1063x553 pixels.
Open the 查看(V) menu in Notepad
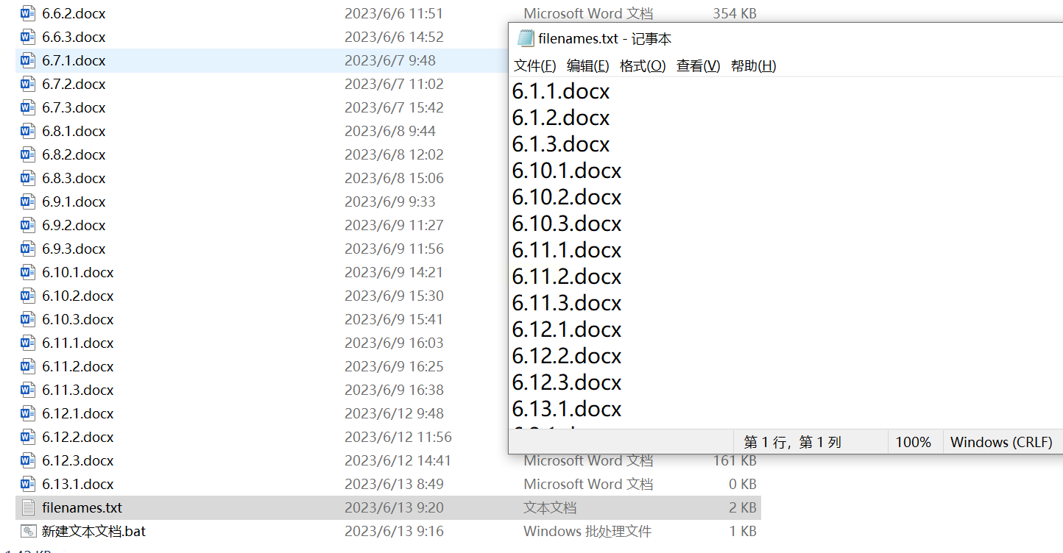pyautogui.click(x=698, y=65)
